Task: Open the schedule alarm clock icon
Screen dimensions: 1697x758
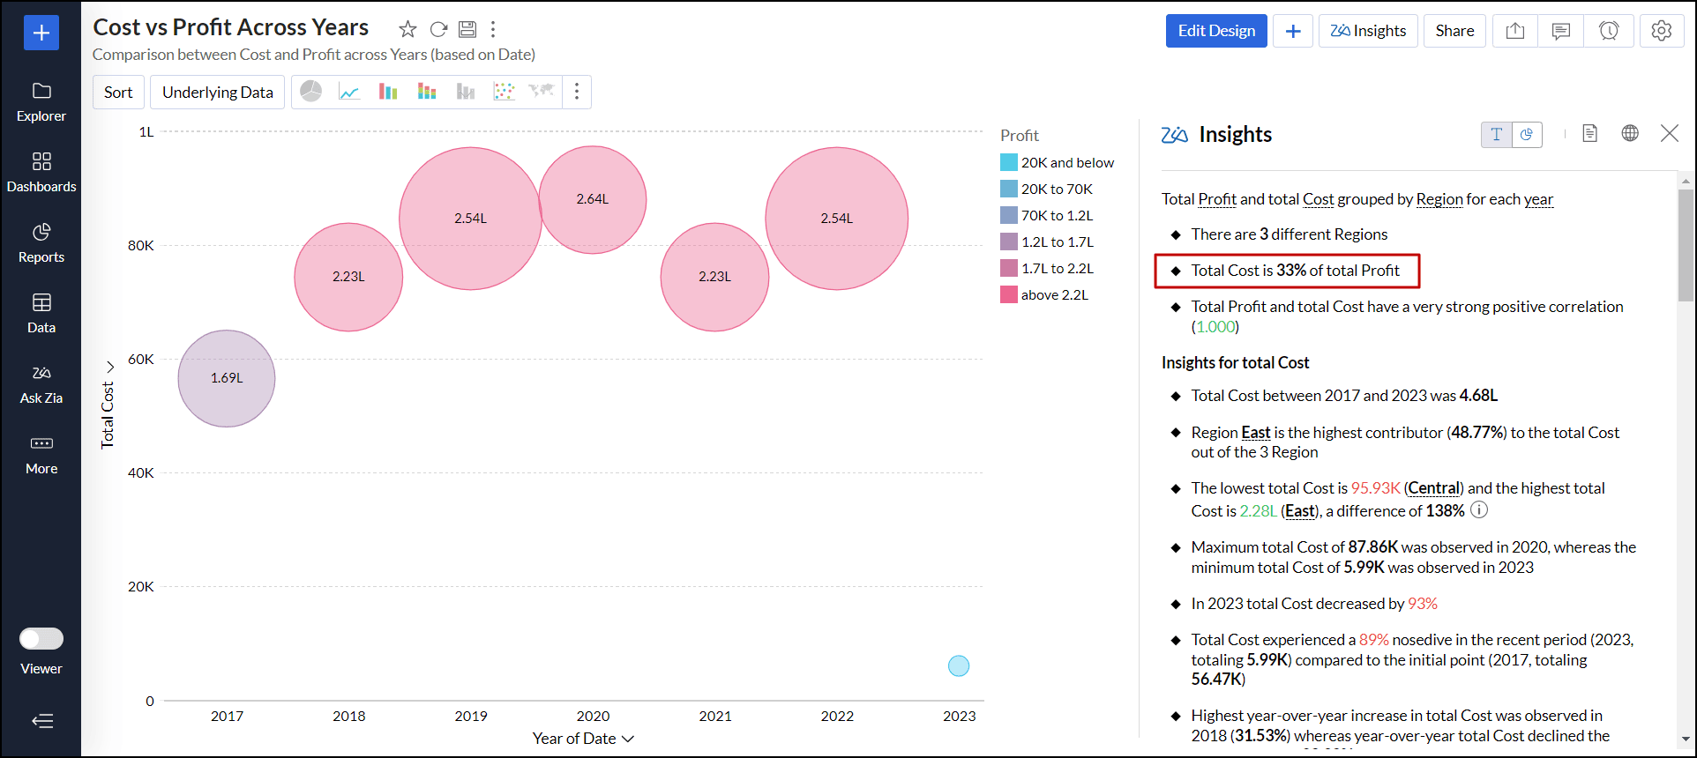Action: pyautogui.click(x=1609, y=31)
